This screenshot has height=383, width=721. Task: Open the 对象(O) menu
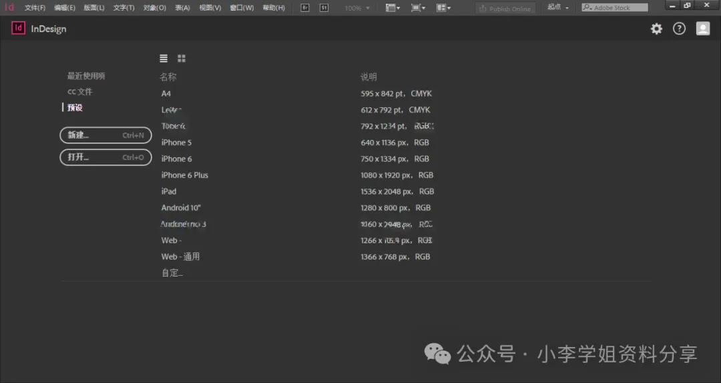click(154, 8)
